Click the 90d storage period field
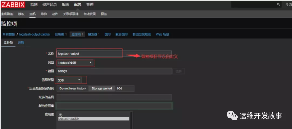 tap(125, 89)
